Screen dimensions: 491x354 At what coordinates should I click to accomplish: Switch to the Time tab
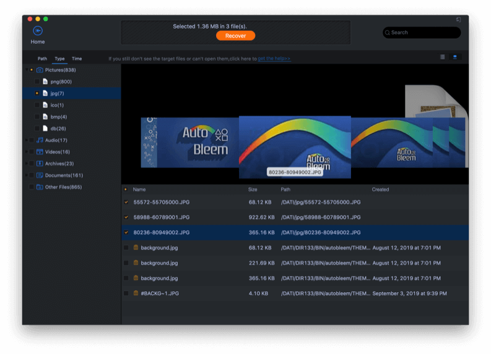(77, 59)
